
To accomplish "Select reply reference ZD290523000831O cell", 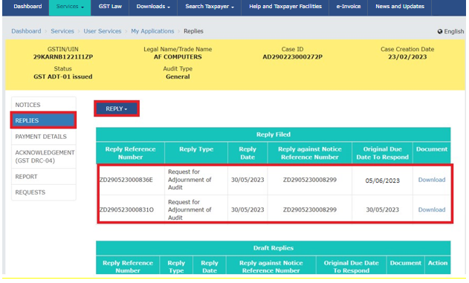I will tap(126, 209).
